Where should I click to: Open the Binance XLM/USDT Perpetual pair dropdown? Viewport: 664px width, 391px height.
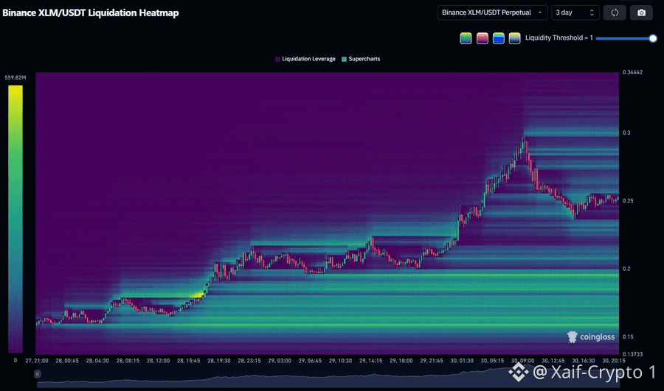point(492,13)
